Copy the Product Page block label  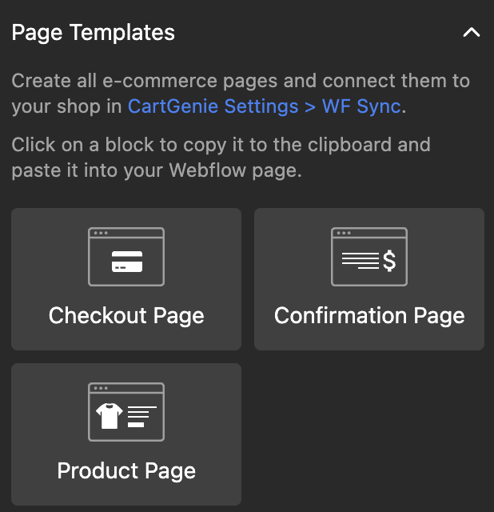[126, 471]
